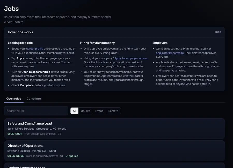Image resolution: width=233 pixels, height=168 pixels.
Task: Click the Hiring for your company heading
Action: pos(98,43)
